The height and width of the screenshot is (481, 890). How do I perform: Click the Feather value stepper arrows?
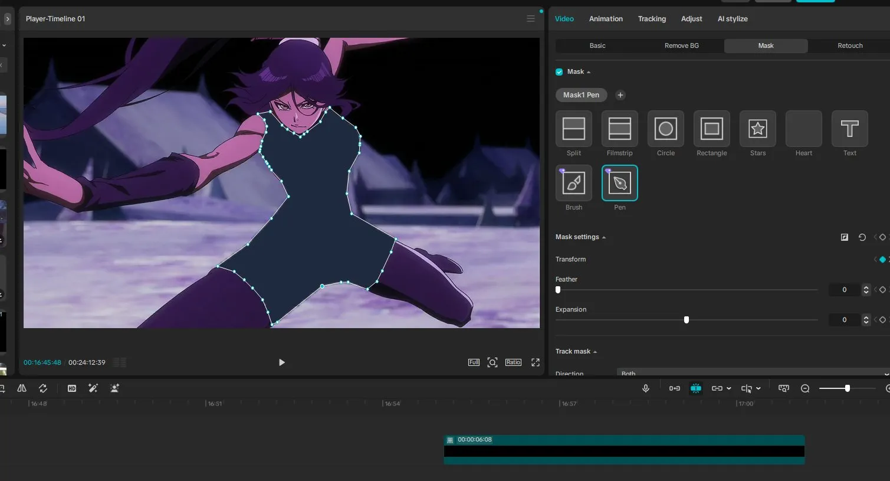click(866, 290)
